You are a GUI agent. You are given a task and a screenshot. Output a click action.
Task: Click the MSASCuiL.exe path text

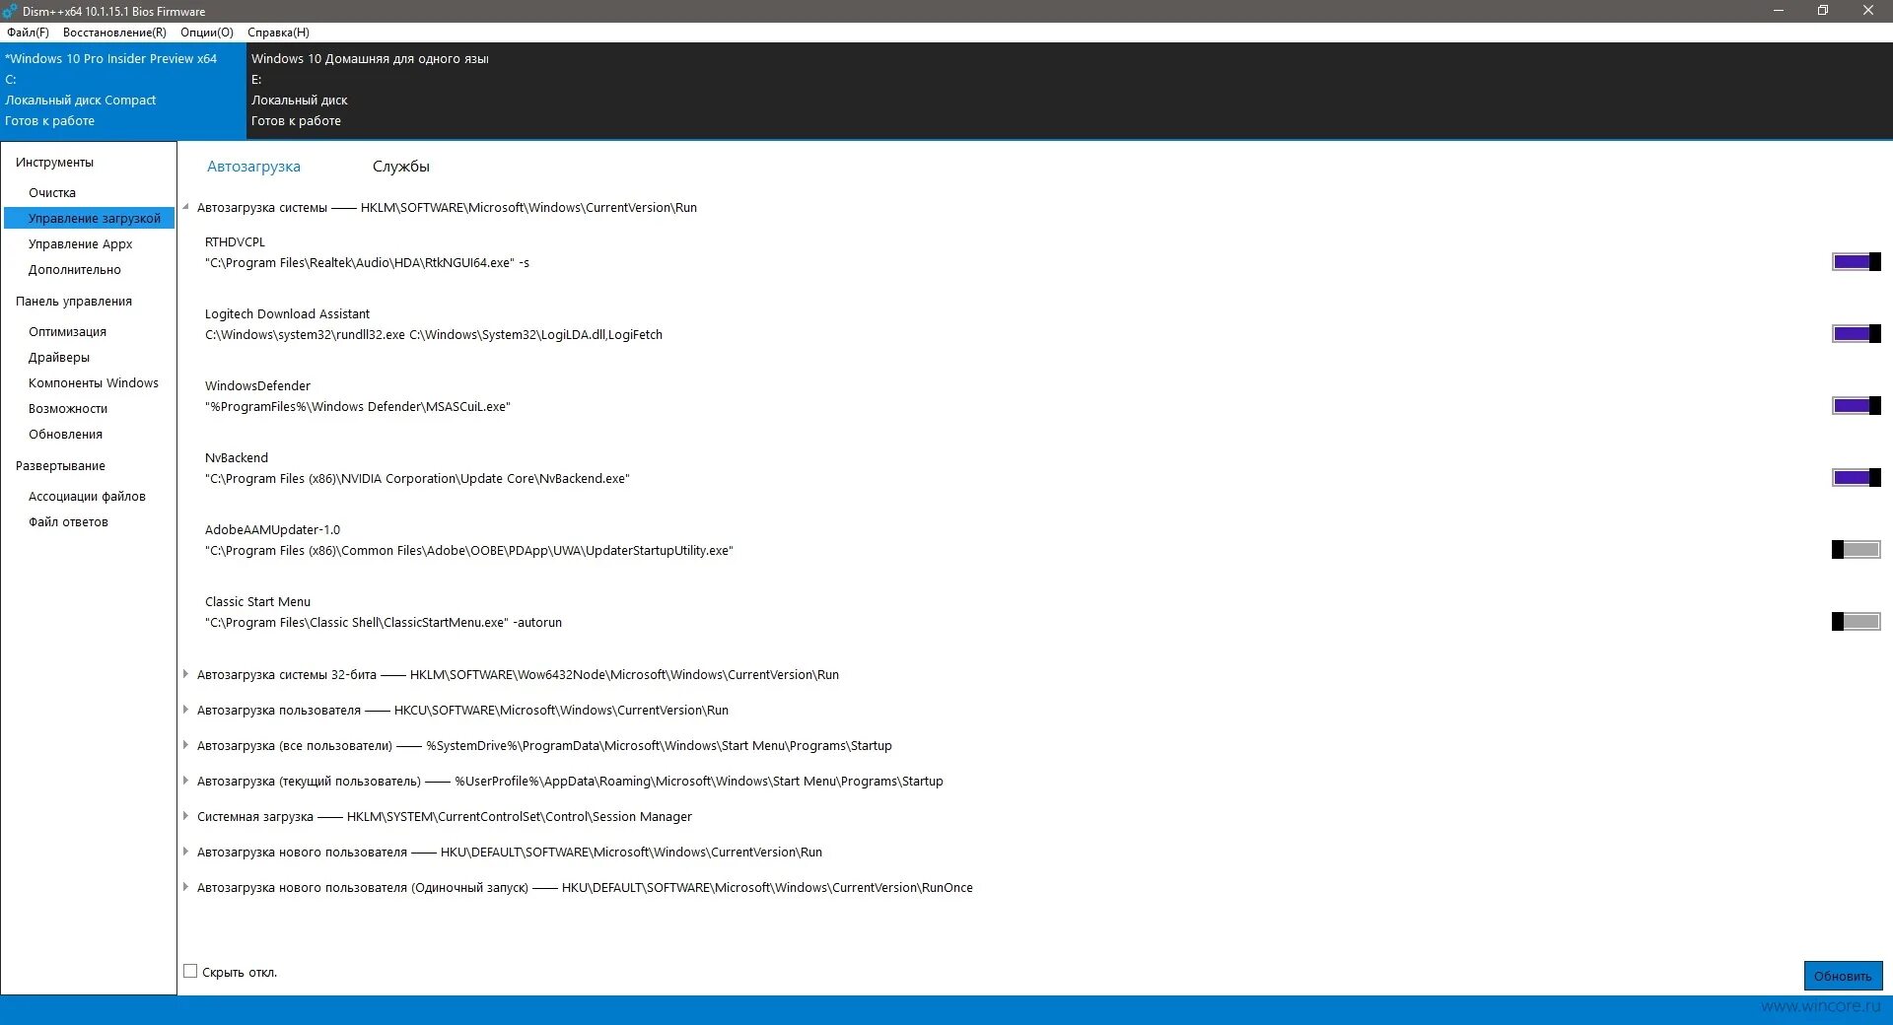tap(357, 407)
